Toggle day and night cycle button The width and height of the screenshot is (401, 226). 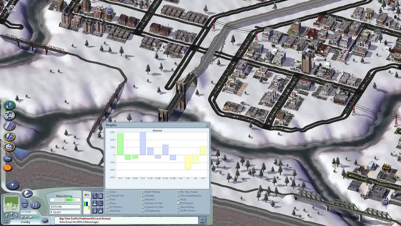[13, 185]
